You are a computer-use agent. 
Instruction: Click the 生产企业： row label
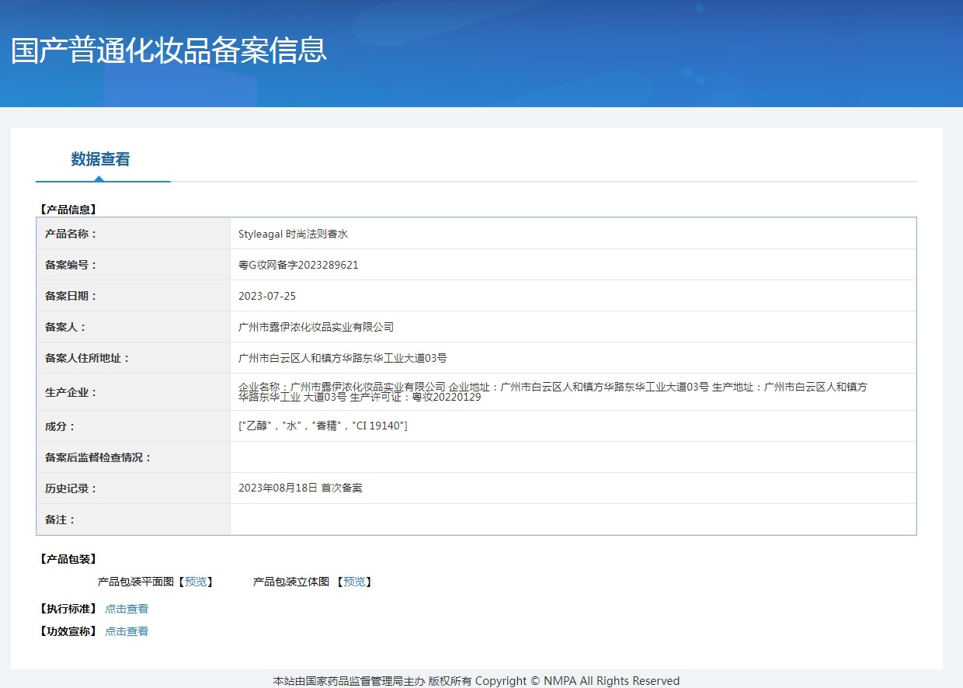(x=71, y=392)
